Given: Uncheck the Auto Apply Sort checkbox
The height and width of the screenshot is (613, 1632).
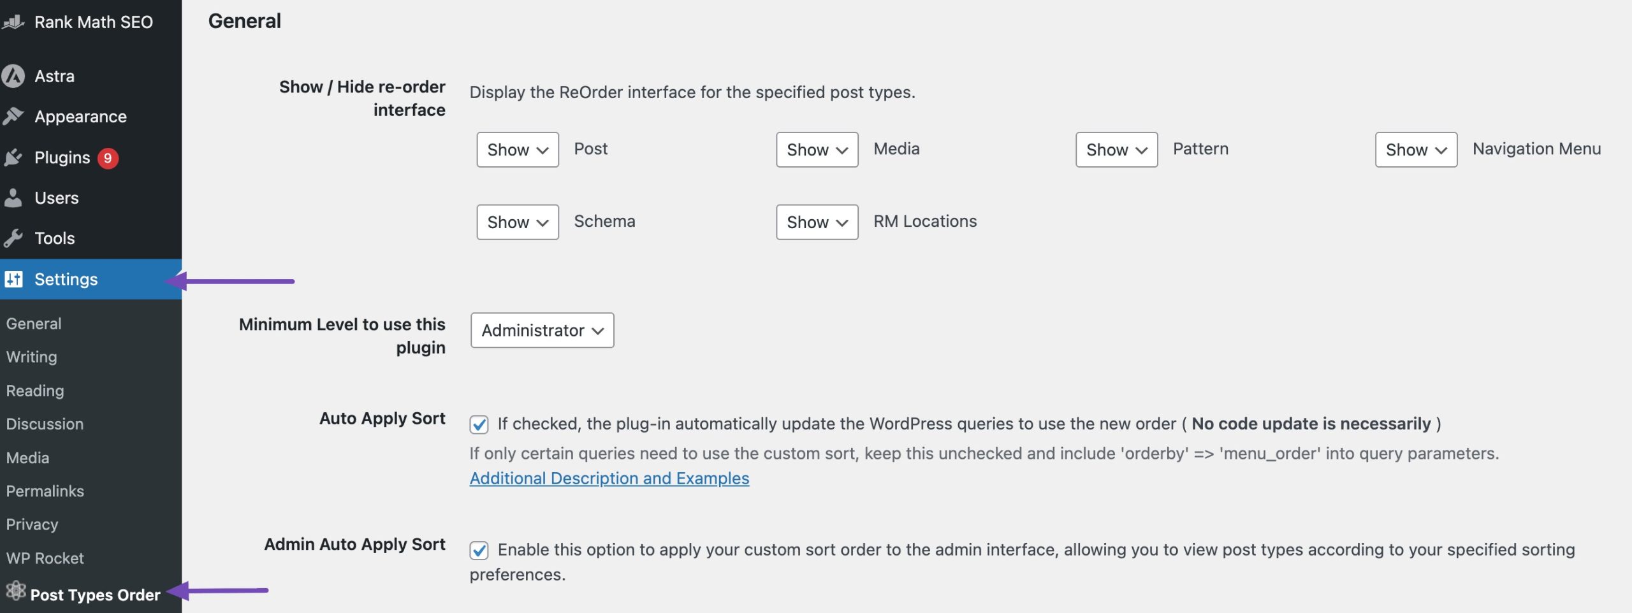Looking at the screenshot, I should pyautogui.click(x=479, y=424).
